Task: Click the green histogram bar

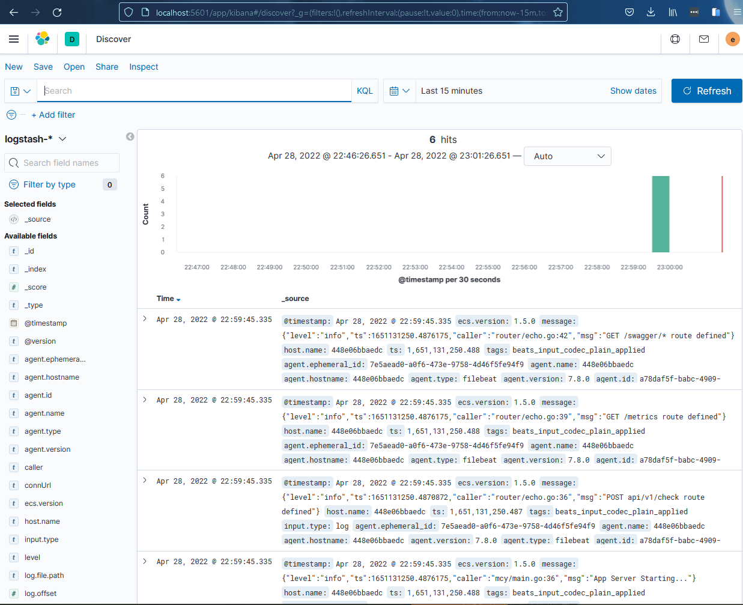Action: tap(660, 214)
